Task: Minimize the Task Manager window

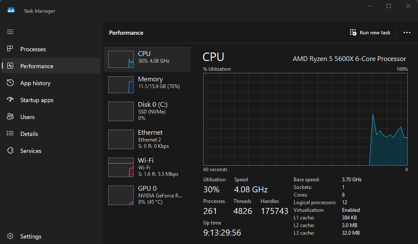Action: pos(370,6)
